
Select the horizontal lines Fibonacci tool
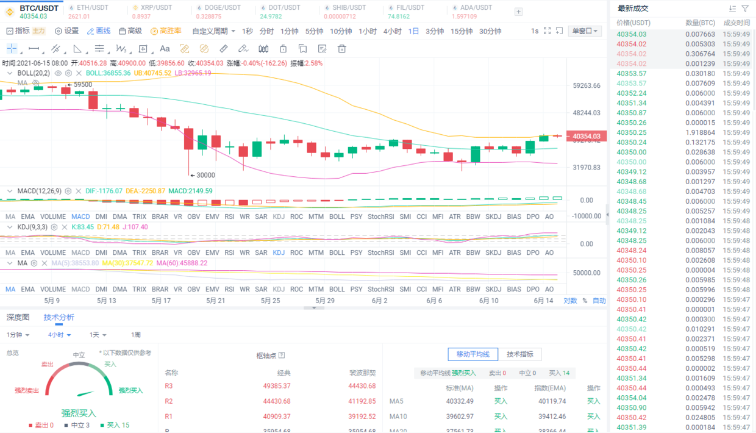tap(99, 49)
